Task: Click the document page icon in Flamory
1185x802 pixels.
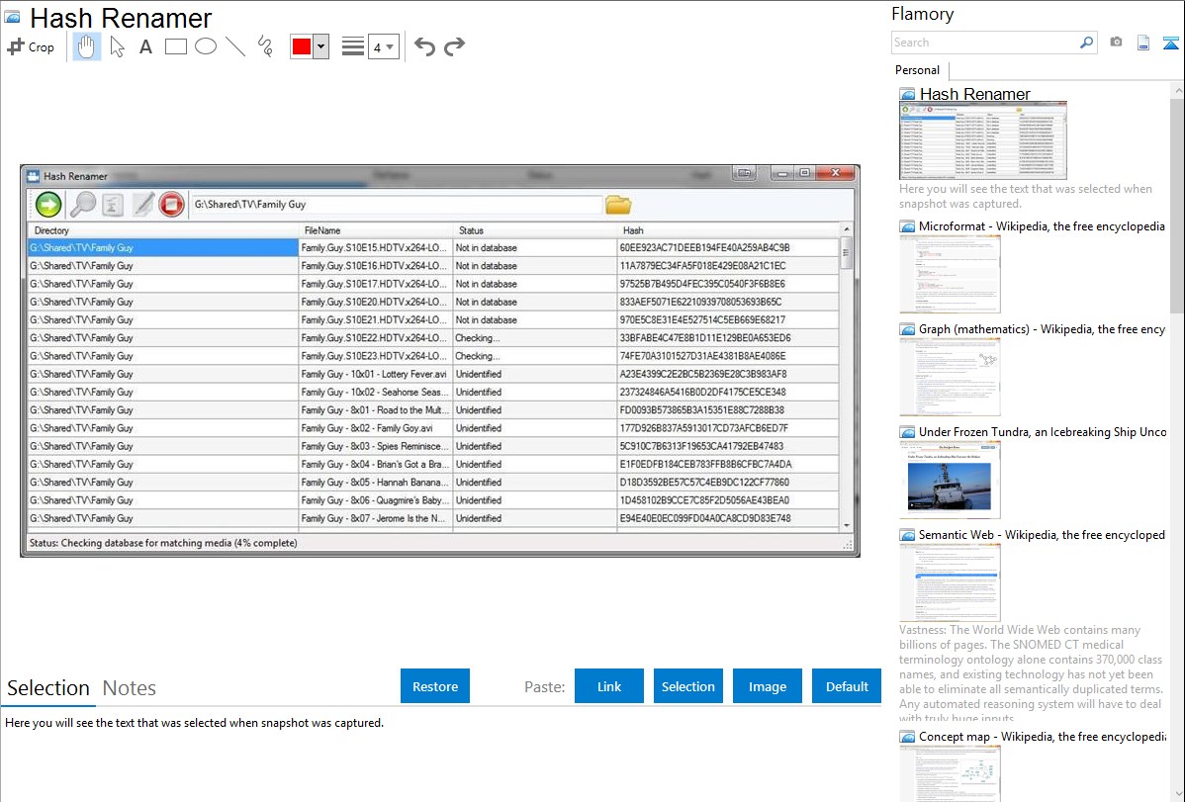Action: (x=1143, y=43)
